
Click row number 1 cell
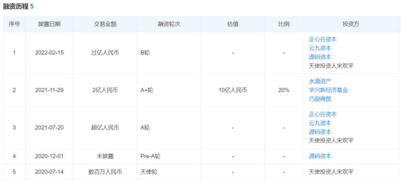point(14,53)
